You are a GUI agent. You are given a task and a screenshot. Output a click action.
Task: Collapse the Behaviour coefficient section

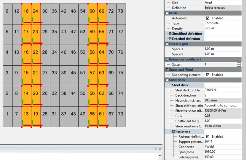click(x=167, y=59)
